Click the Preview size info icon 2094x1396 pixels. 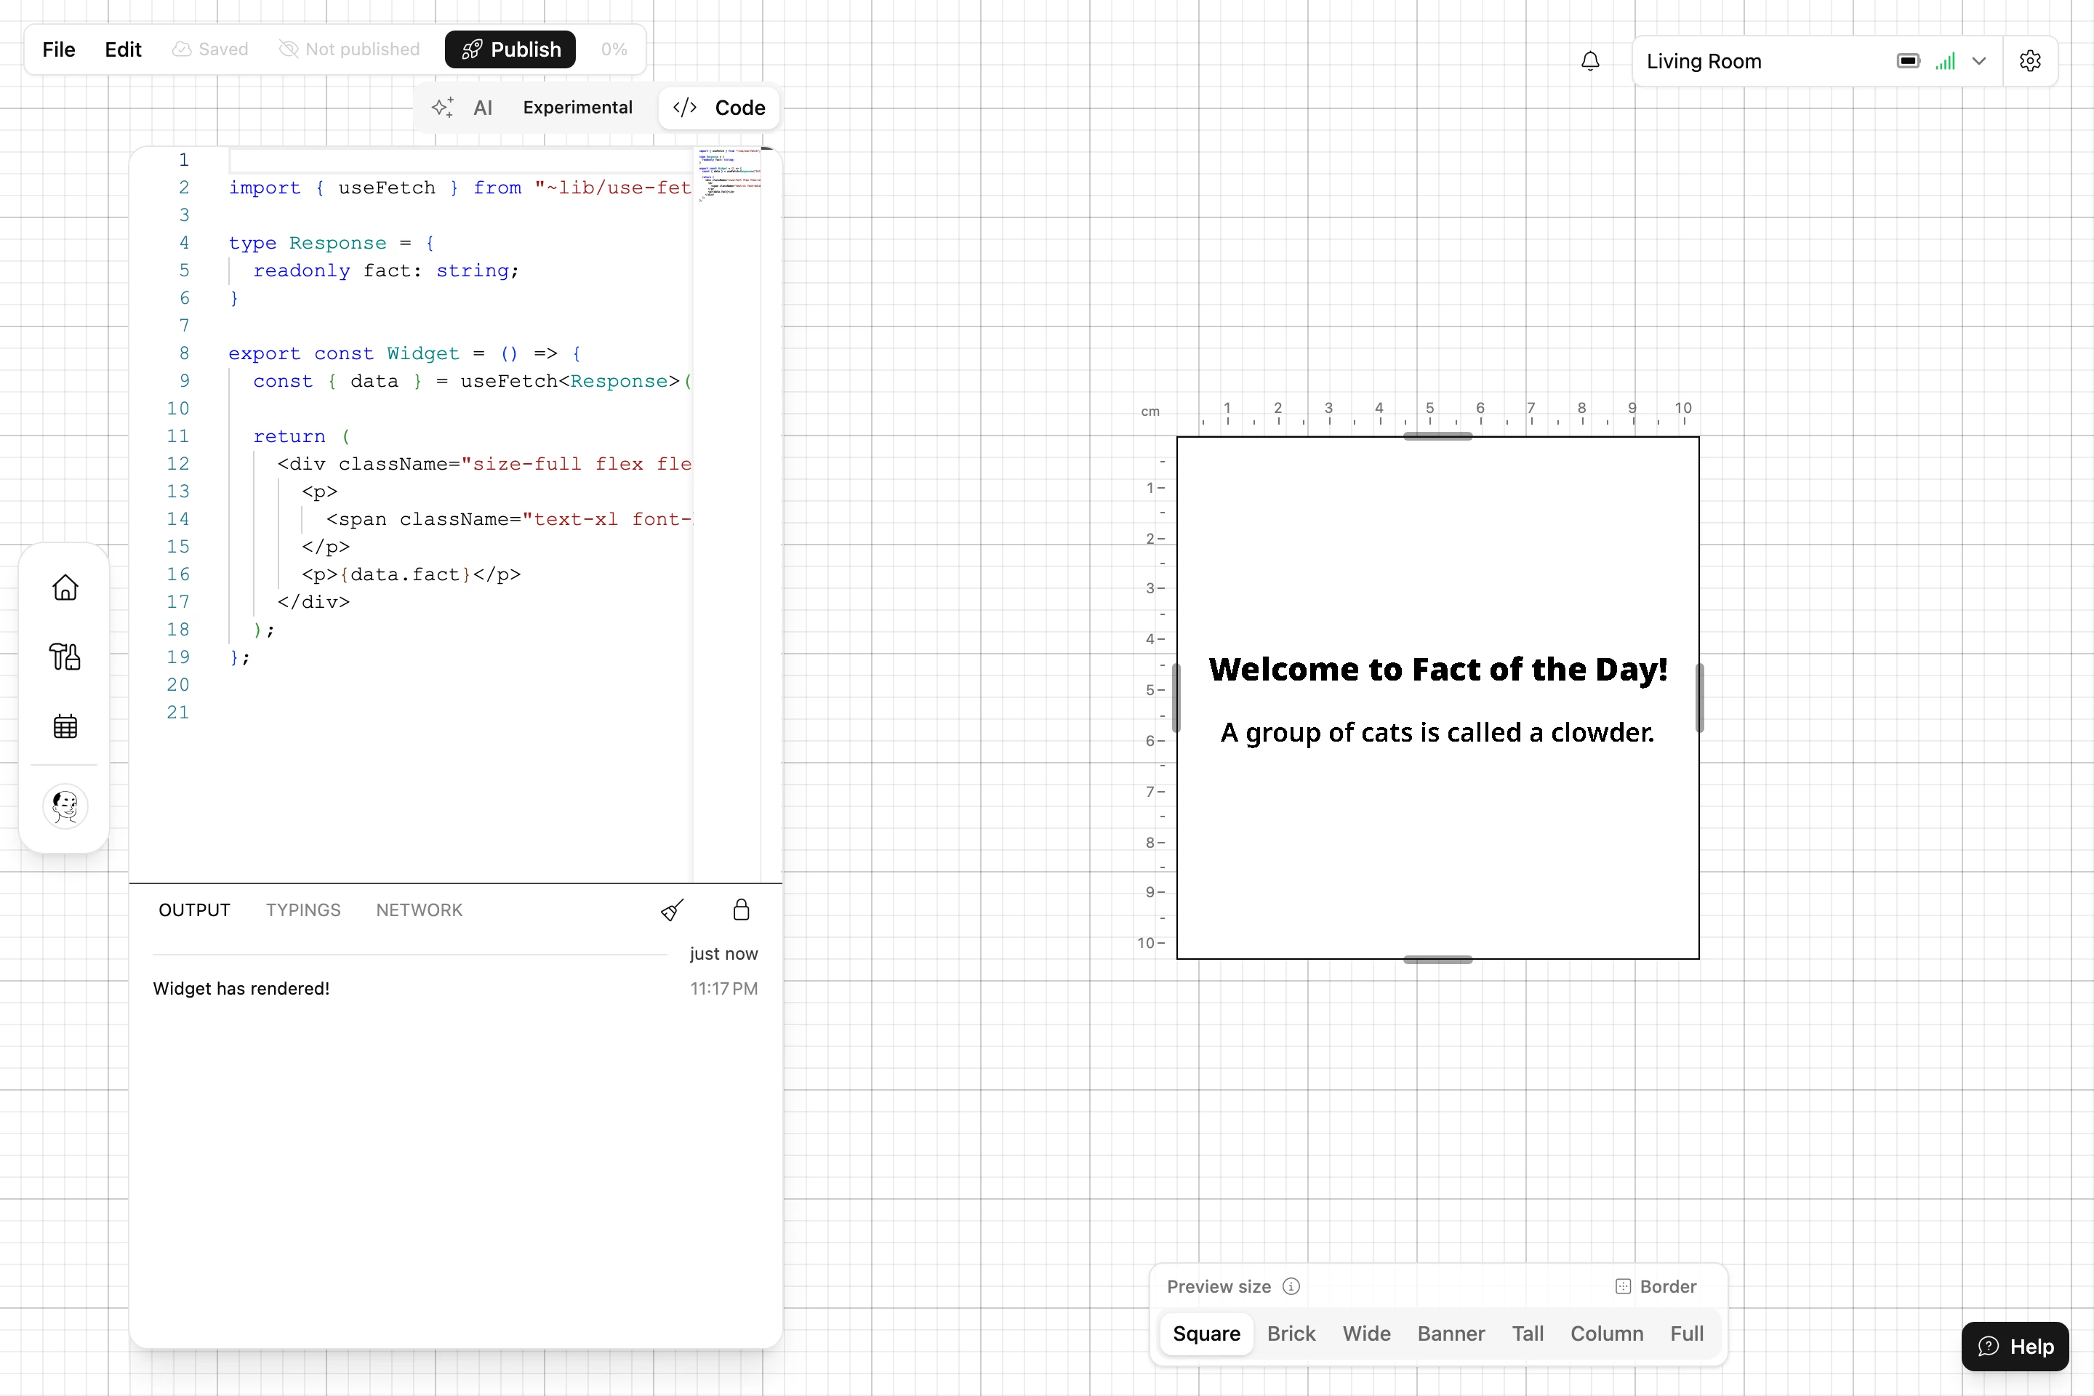pos(1291,1286)
